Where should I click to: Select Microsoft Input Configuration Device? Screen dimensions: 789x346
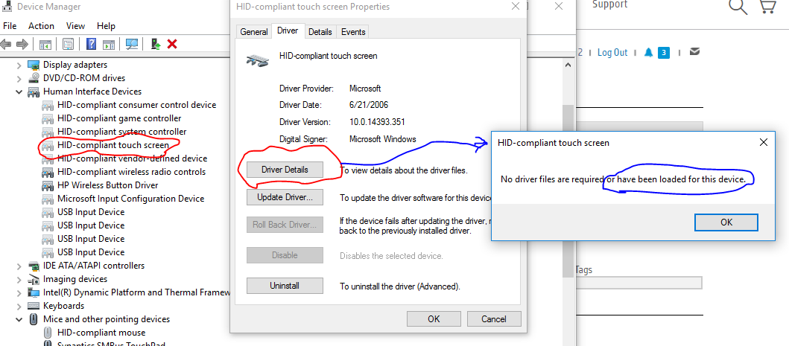click(x=131, y=199)
